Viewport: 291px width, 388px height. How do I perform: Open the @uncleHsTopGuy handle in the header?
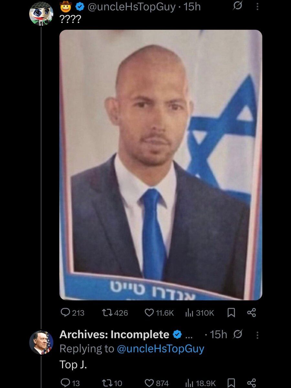[131, 6]
